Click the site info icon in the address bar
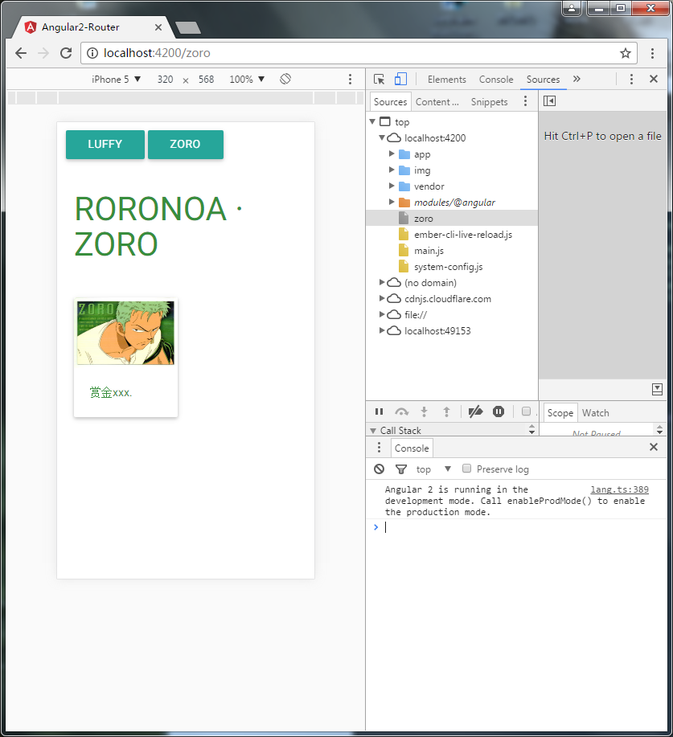Image resolution: width=673 pixels, height=737 pixels. pyautogui.click(x=92, y=53)
